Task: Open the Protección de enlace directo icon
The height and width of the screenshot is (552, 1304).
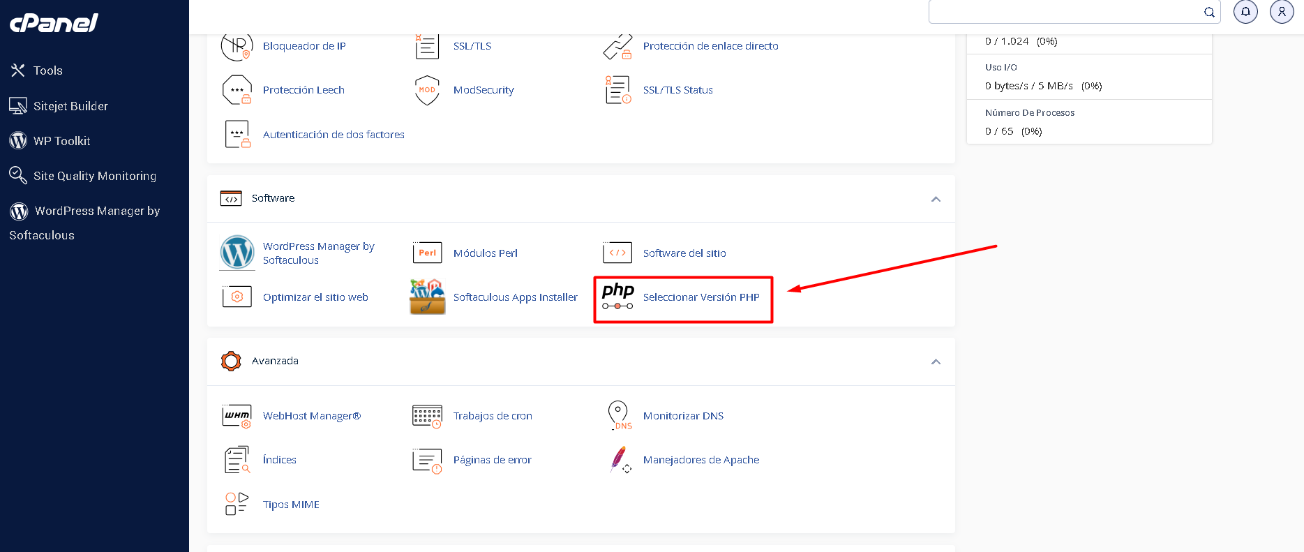Action: pyautogui.click(x=617, y=46)
